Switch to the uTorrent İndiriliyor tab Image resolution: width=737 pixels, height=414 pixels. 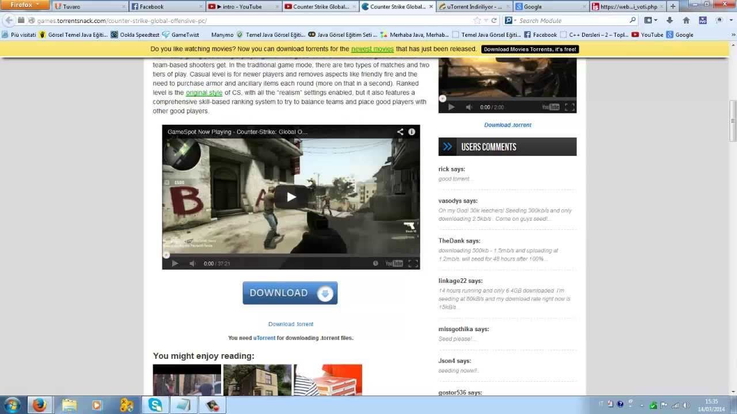[x=474, y=7]
